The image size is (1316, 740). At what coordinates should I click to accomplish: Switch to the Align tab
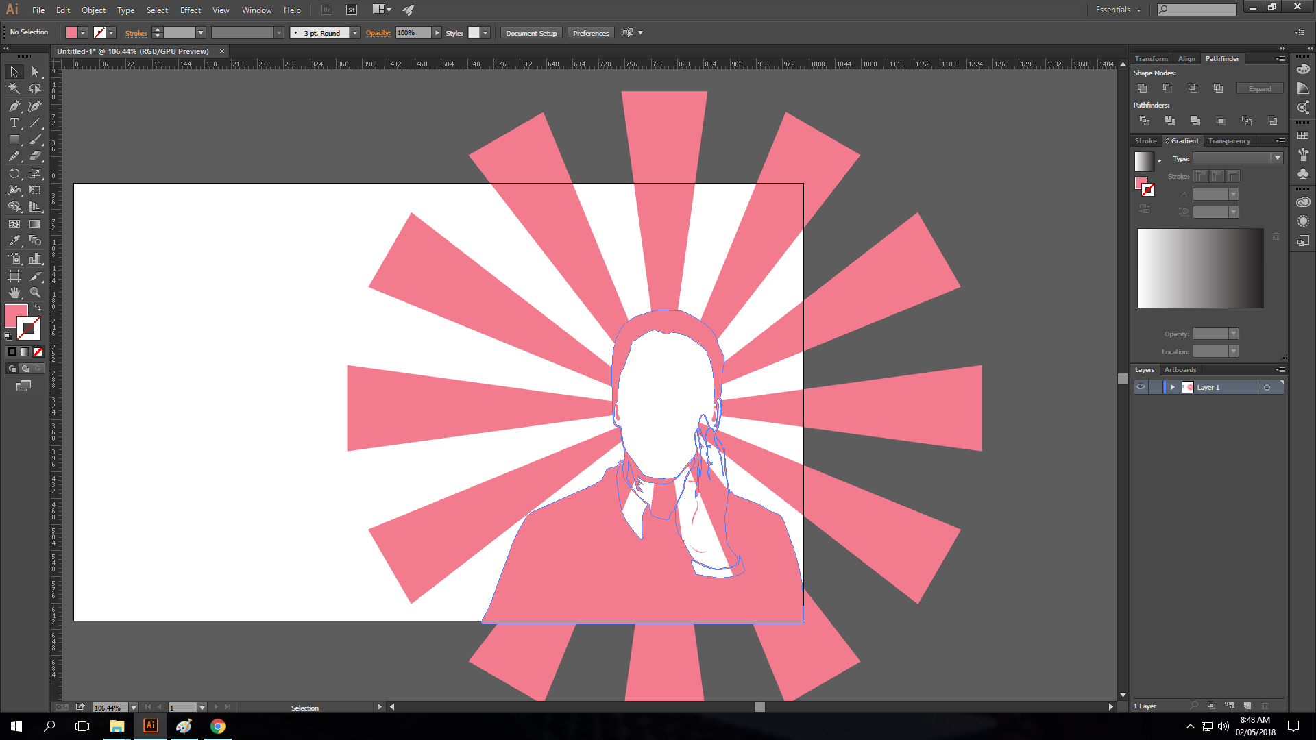pyautogui.click(x=1186, y=59)
